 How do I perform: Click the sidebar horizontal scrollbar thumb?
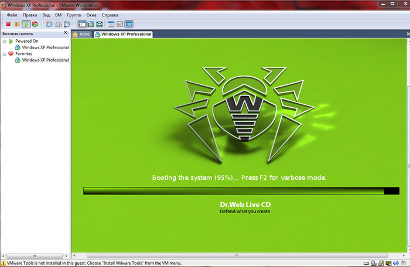pos(34,256)
